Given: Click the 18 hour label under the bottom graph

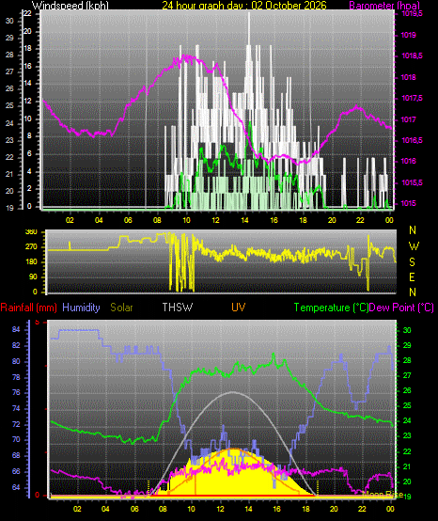Looking at the screenshot, I should (x=305, y=509).
